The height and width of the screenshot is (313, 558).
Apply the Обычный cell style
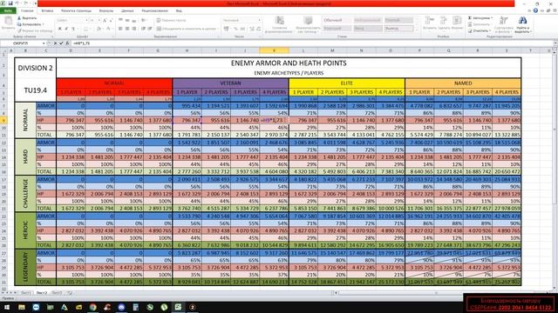[x=337, y=20]
